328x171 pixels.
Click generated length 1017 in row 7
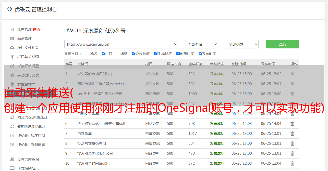point(193,134)
